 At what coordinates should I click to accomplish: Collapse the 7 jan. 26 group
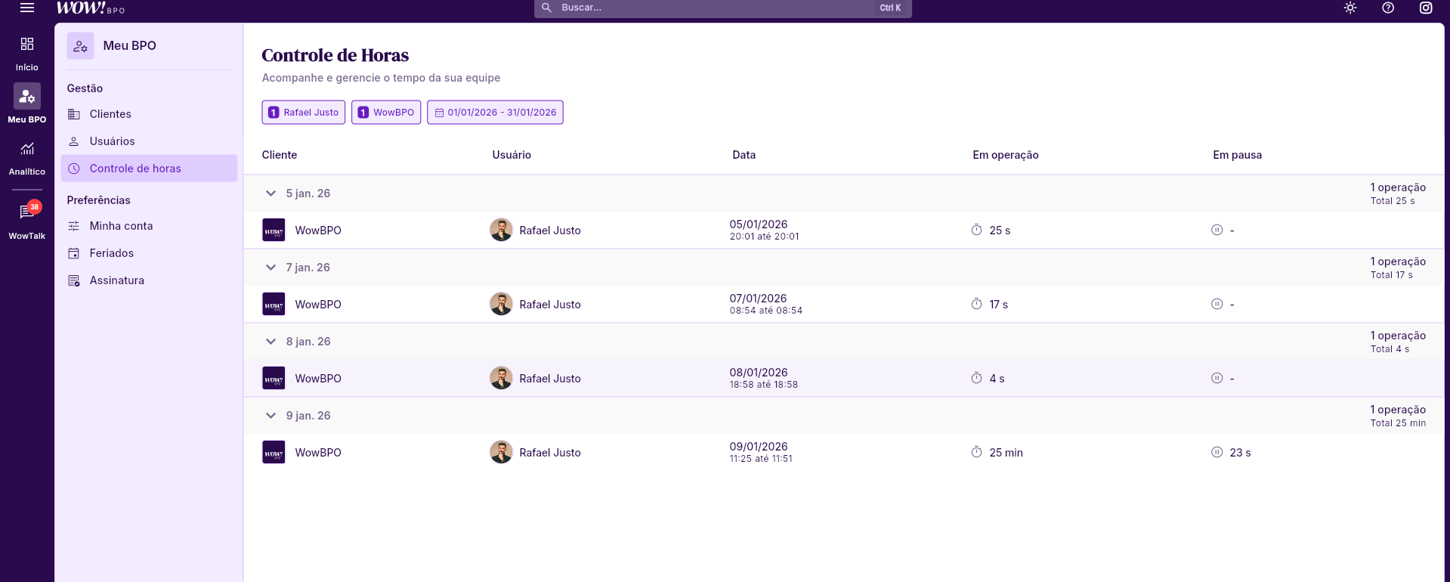tap(271, 268)
